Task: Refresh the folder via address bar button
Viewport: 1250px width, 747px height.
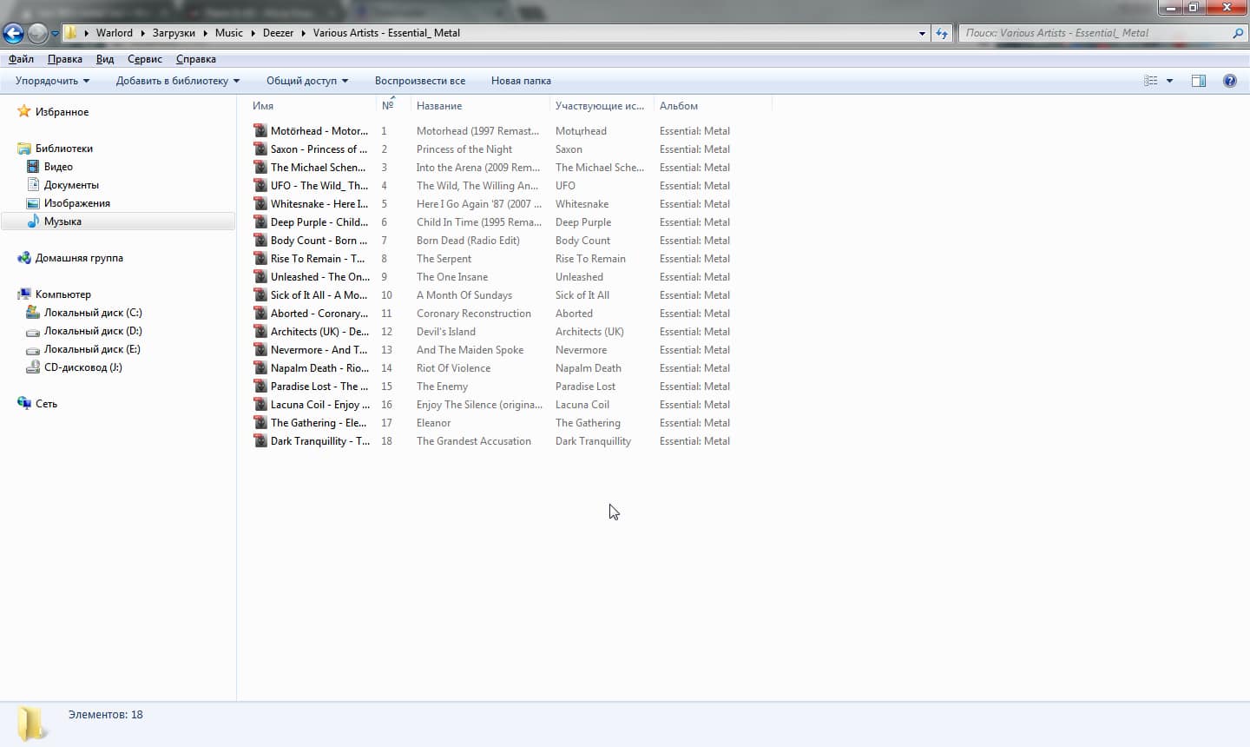Action: 942,33
